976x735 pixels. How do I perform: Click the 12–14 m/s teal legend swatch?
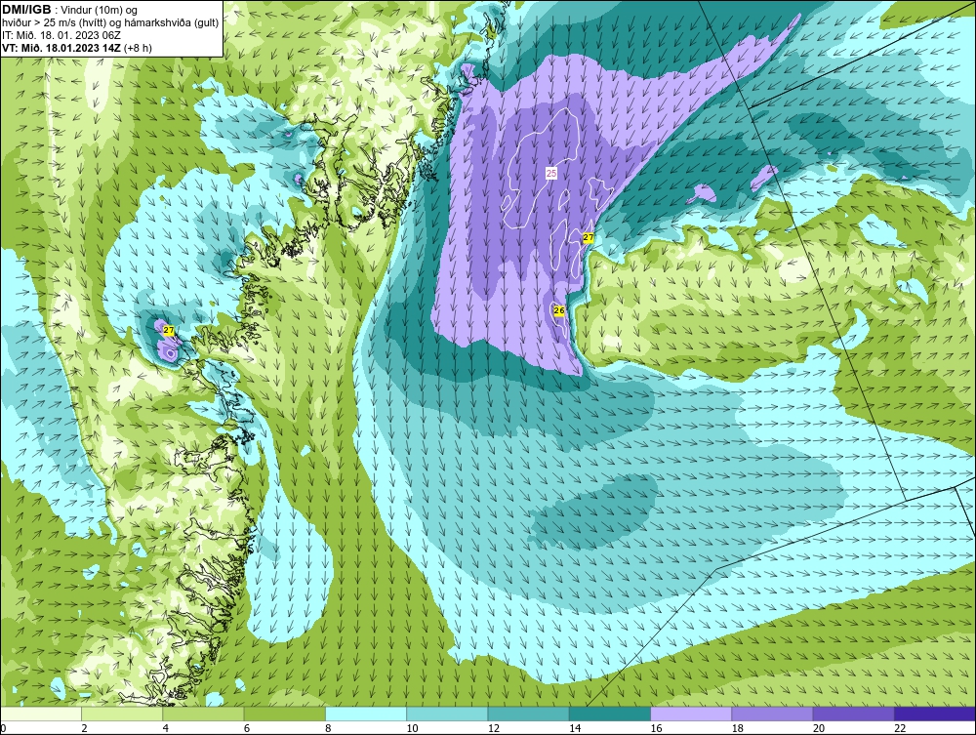coord(528,714)
